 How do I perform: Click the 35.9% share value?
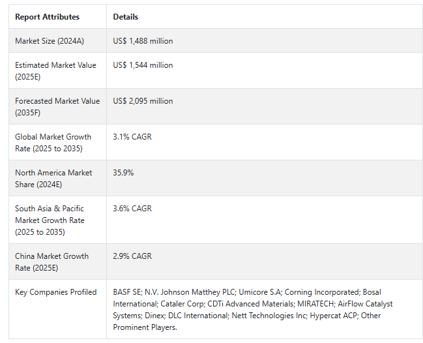point(123,173)
